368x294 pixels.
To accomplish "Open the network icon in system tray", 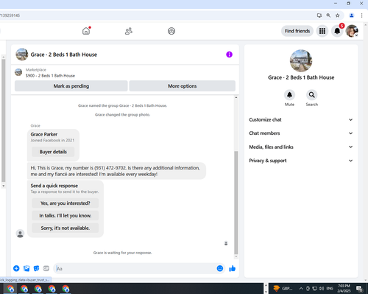I will (x=314, y=288).
